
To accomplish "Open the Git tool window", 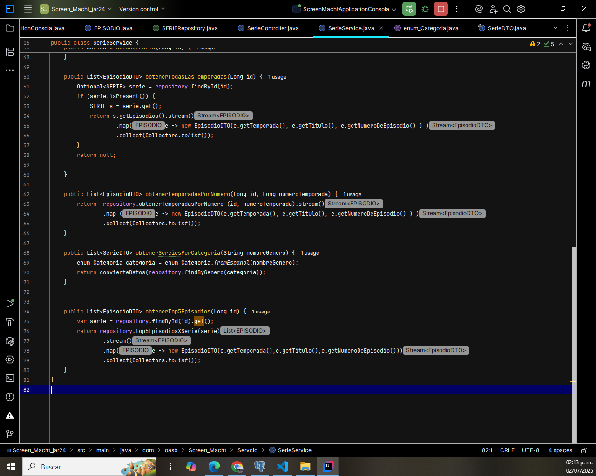I will click(x=10, y=434).
